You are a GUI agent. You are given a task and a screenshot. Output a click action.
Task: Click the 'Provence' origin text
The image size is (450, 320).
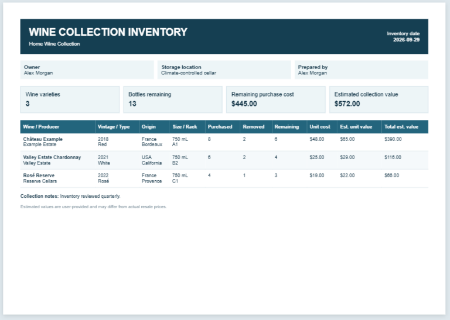152,181
